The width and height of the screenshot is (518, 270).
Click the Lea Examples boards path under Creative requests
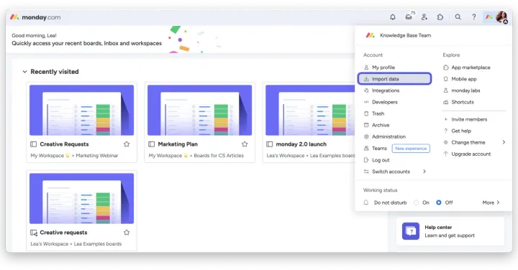point(98,244)
